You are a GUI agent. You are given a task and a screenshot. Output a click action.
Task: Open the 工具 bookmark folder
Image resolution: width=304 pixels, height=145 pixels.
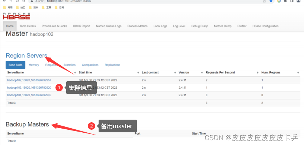(47, 7)
